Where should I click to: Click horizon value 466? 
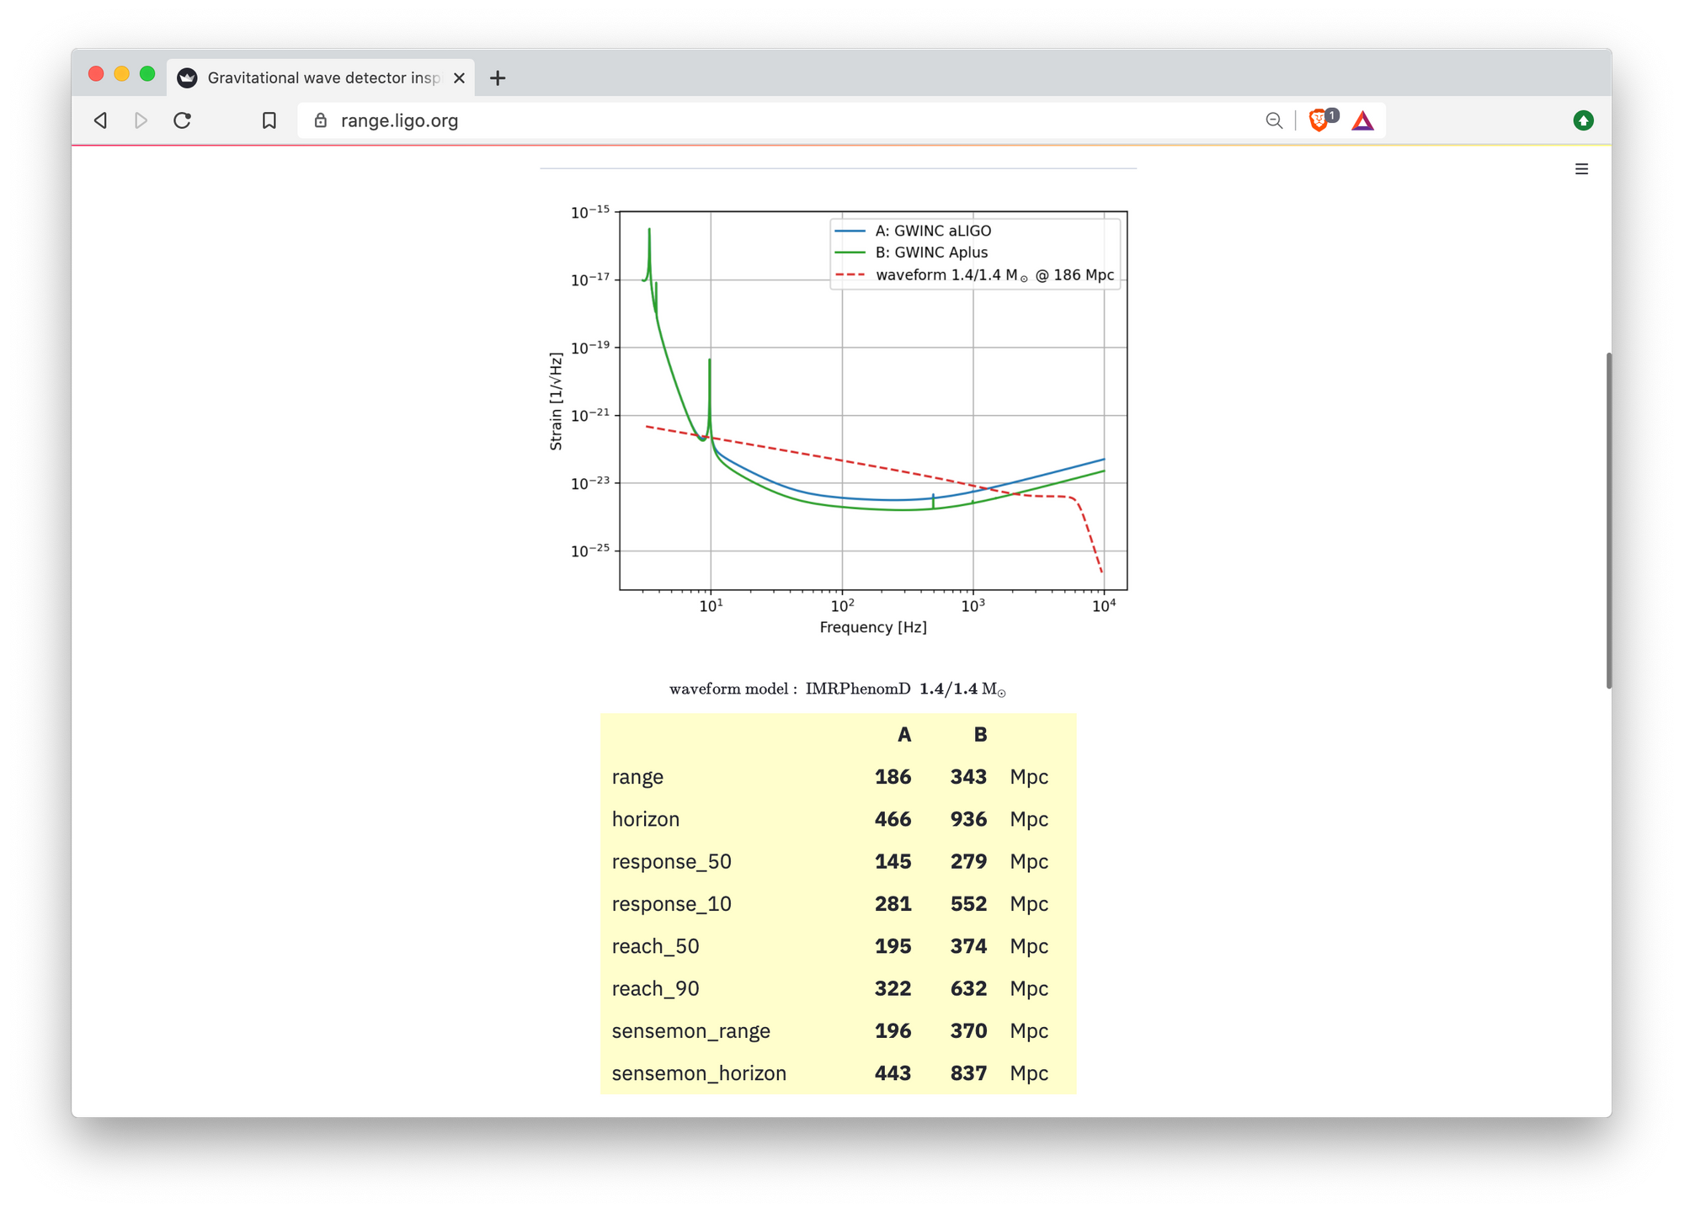[893, 819]
